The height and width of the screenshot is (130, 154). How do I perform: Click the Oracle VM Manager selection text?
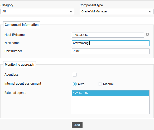point(94,11)
